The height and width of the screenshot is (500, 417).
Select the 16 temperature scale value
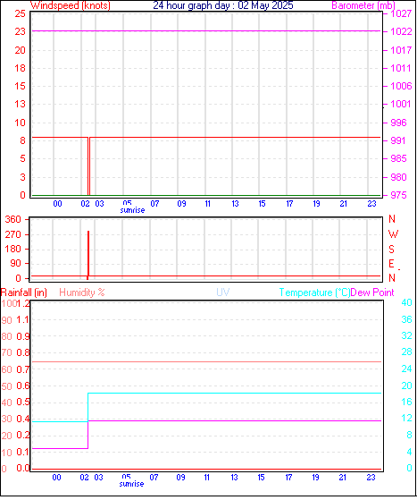pyautogui.click(x=407, y=402)
